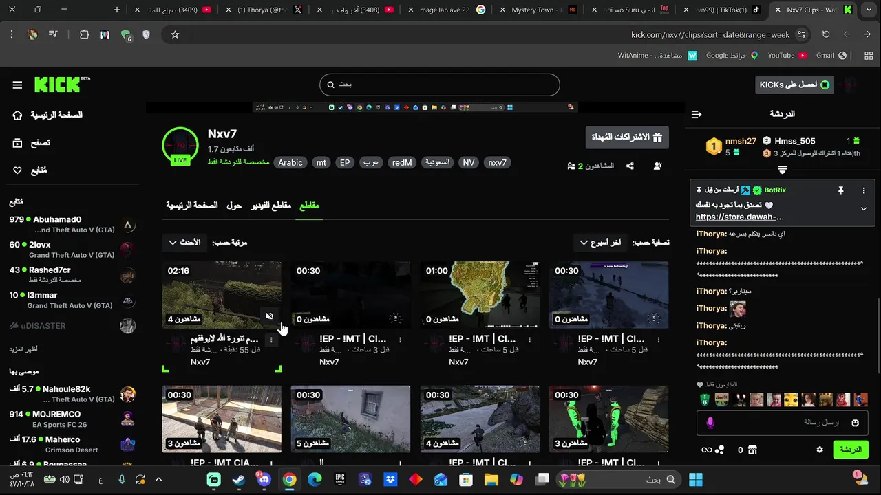Expand the pinned message chevron
The width and height of the screenshot is (881, 495).
[x=864, y=209]
